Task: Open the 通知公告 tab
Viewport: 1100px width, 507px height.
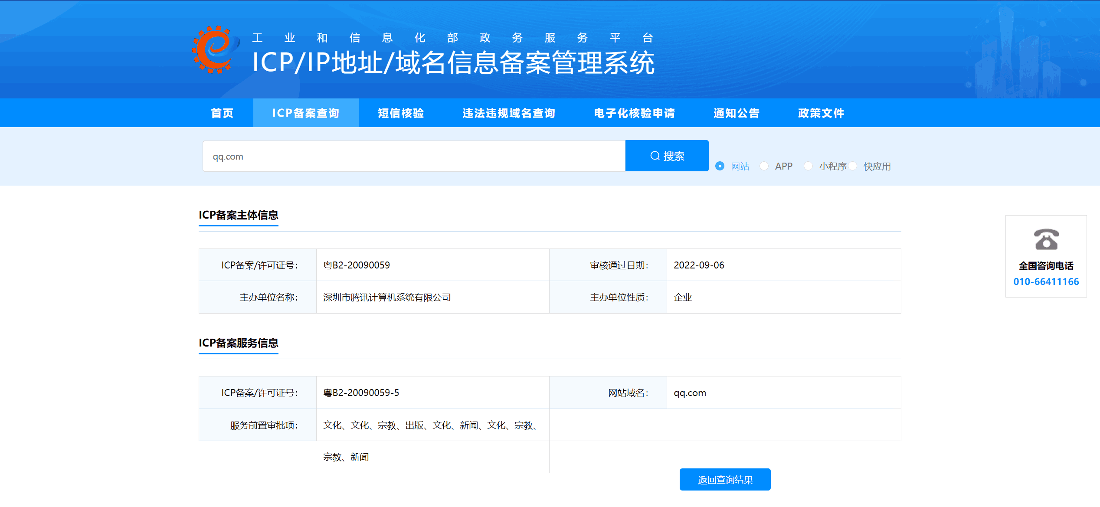Action: [737, 113]
